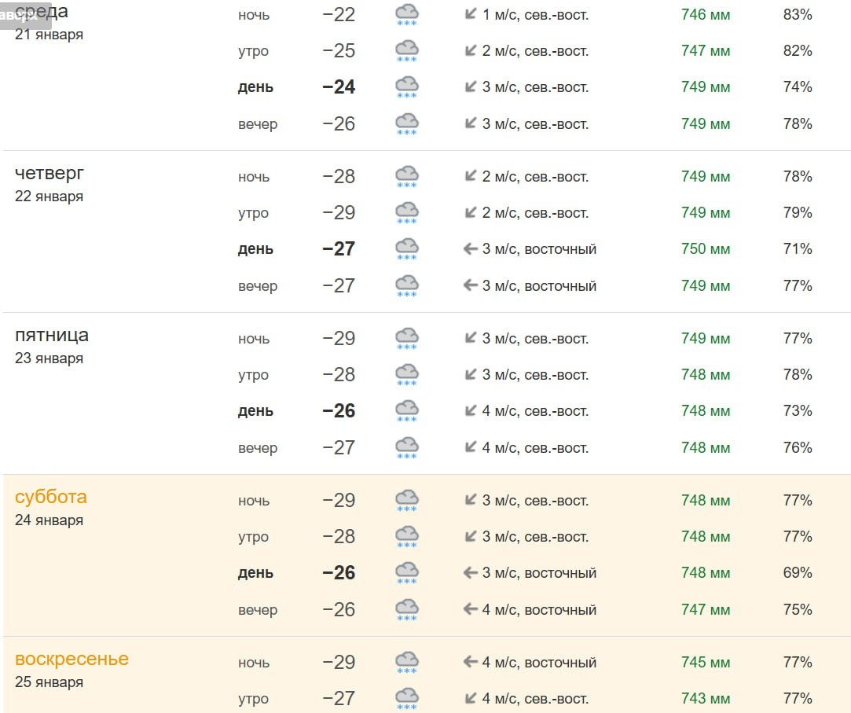
Task: Click the '743 мм' Sunday morning pressure
Action: click(706, 698)
